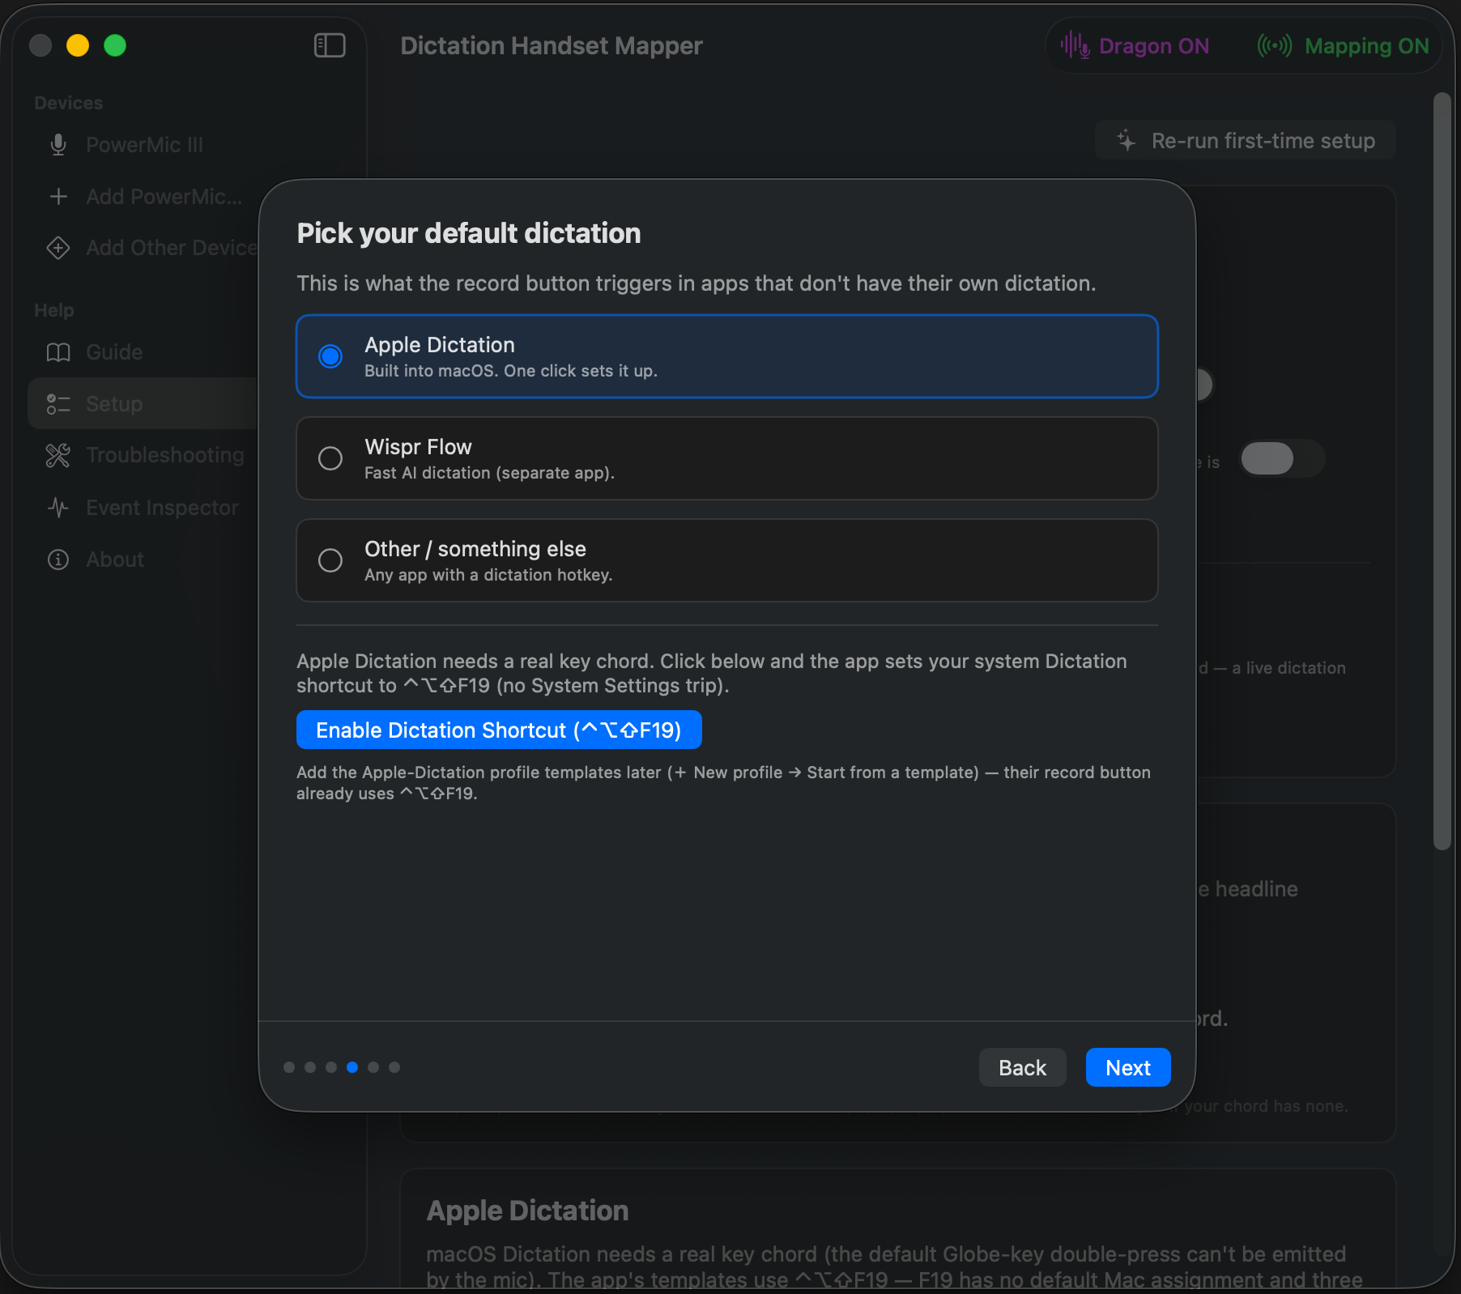Click the Add Other Device diamond icon
1461x1294 pixels.
point(58,248)
